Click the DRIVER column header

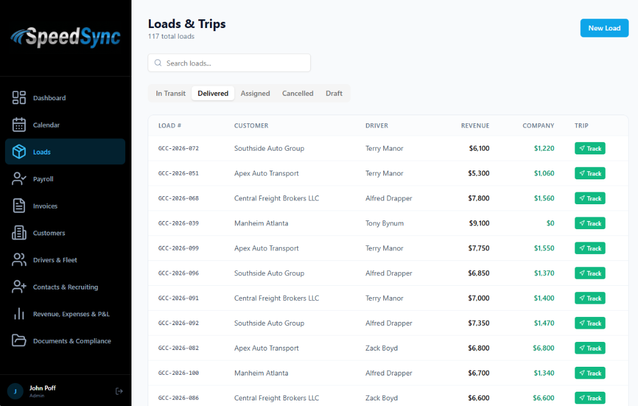click(377, 126)
